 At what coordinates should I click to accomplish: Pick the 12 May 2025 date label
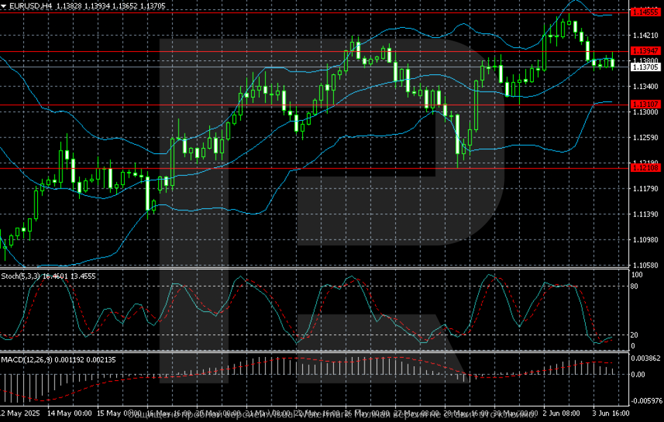[19, 413]
